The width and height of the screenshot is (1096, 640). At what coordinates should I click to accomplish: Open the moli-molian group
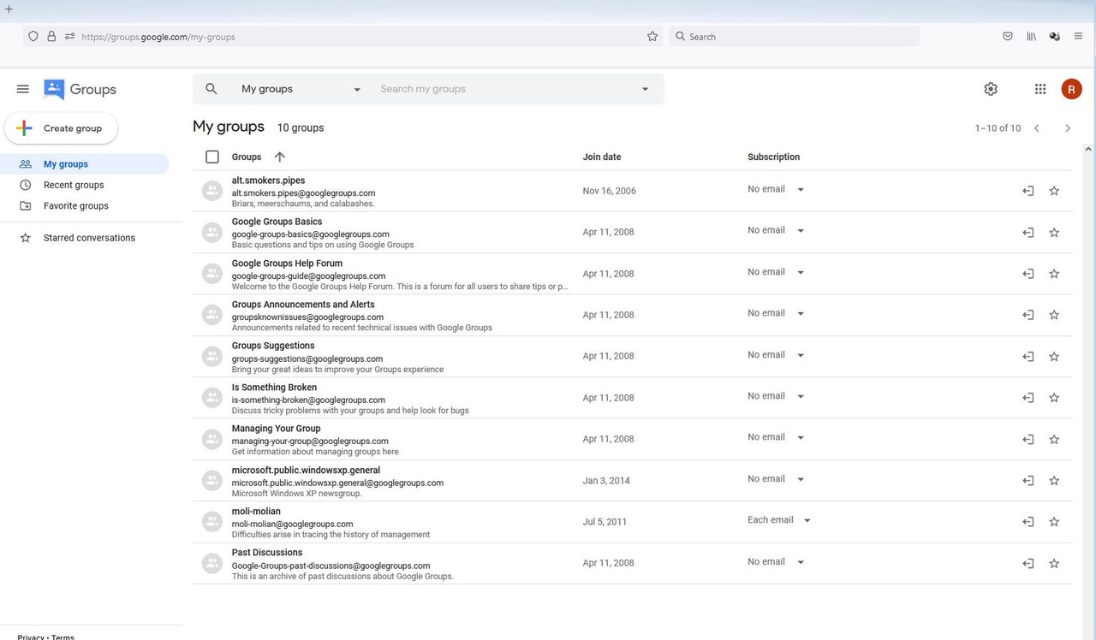(256, 512)
